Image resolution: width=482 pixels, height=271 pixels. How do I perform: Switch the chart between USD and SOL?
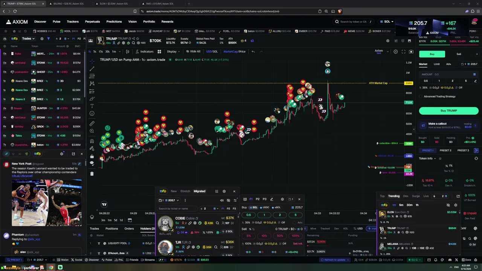click(212, 52)
